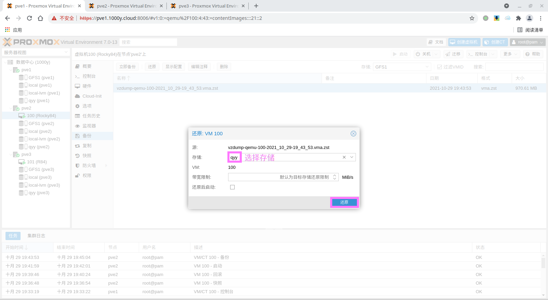
Task: Click the 还原 restore button in dialog
Action: [x=344, y=202]
